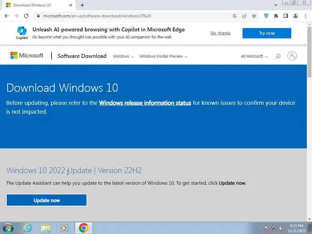
Task: Click the Try now button
Action: click(x=267, y=33)
